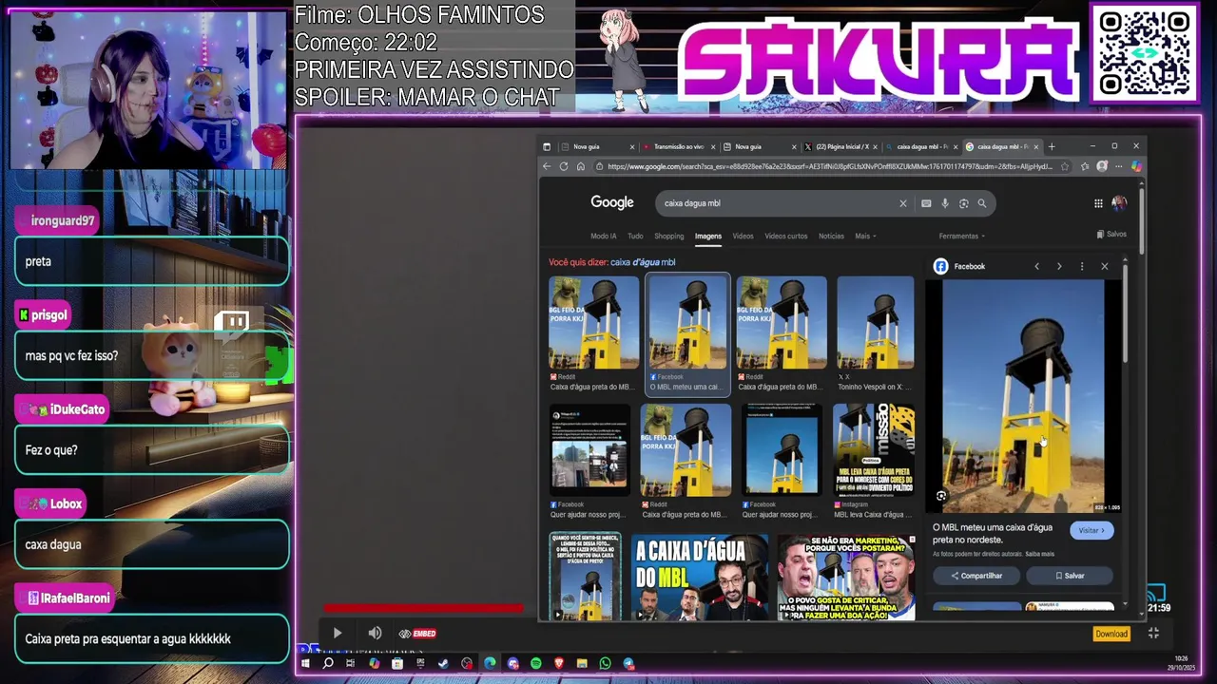Screen dimensions: 1217x684
Task: Open 'A CAIXA D'ÁGUA DO MBL' thumbnail
Action: click(x=700, y=577)
